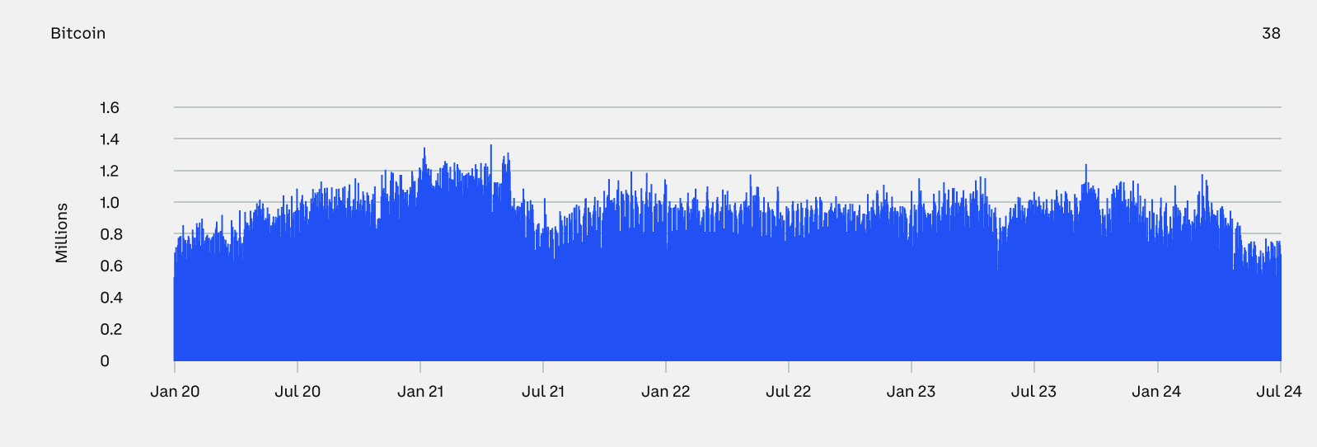Image resolution: width=1317 pixels, height=447 pixels.
Task: Click the 1.4 y-axis label
Action: tap(110, 139)
